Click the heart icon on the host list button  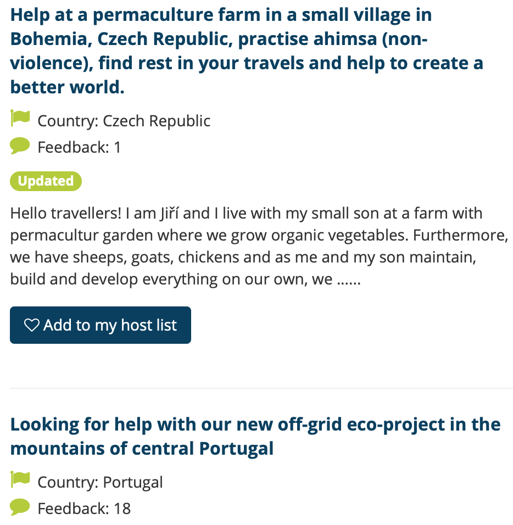point(31,326)
